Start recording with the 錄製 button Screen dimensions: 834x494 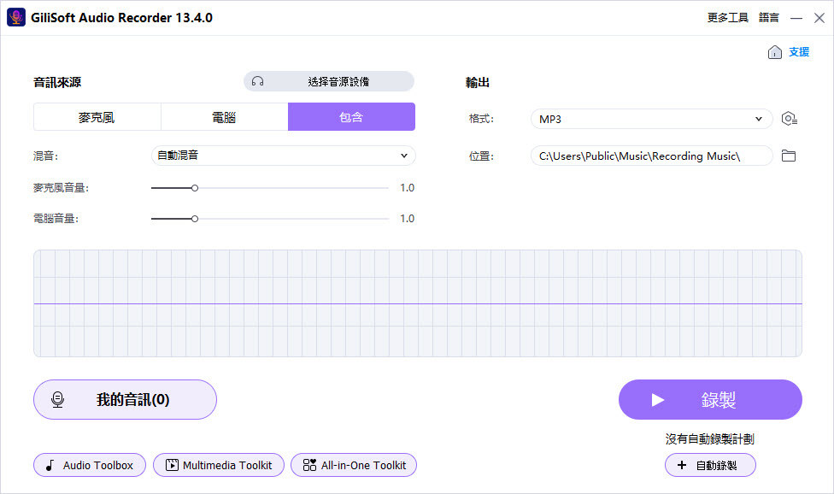tap(710, 400)
